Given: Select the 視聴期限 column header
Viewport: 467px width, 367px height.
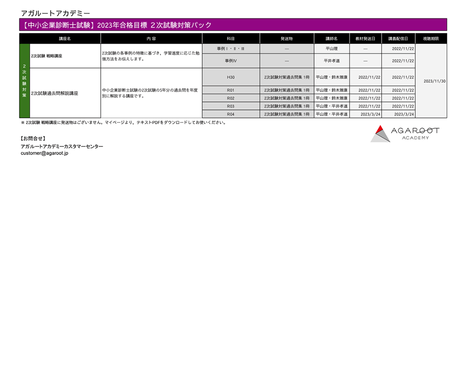Looking at the screenshot, I should tap(431, 38).
